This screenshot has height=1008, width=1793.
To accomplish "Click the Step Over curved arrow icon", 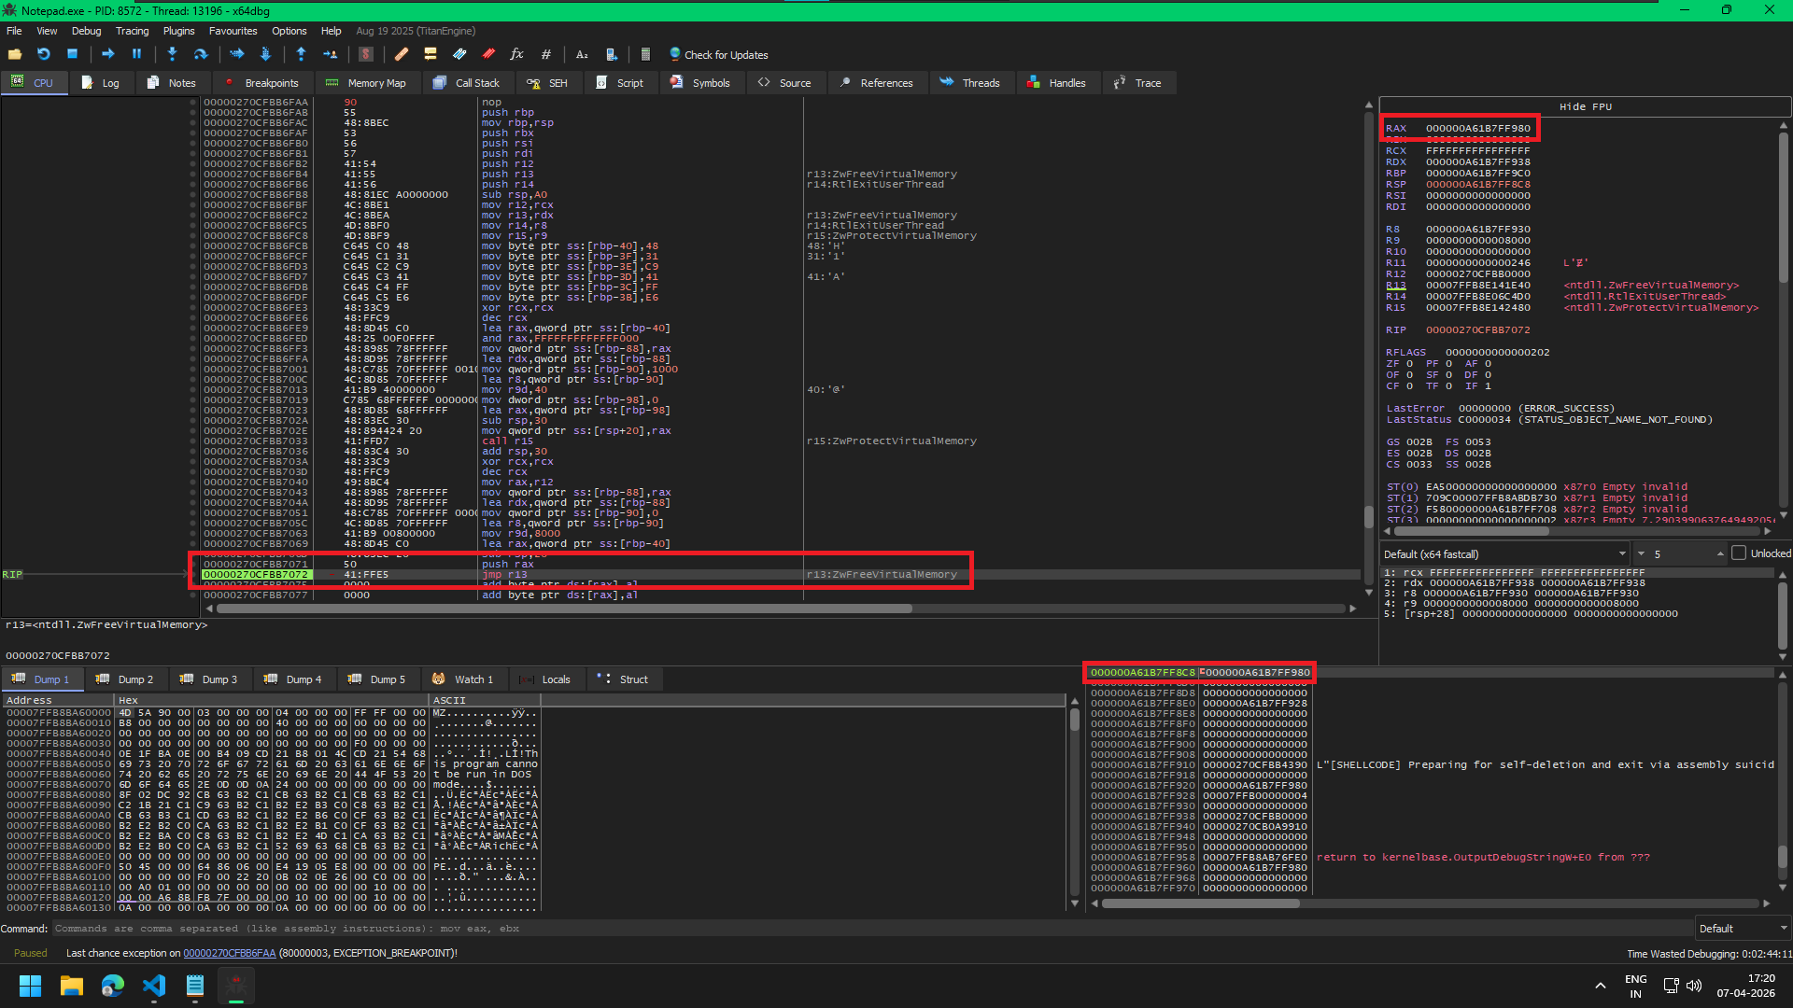I will click(200, 54).
